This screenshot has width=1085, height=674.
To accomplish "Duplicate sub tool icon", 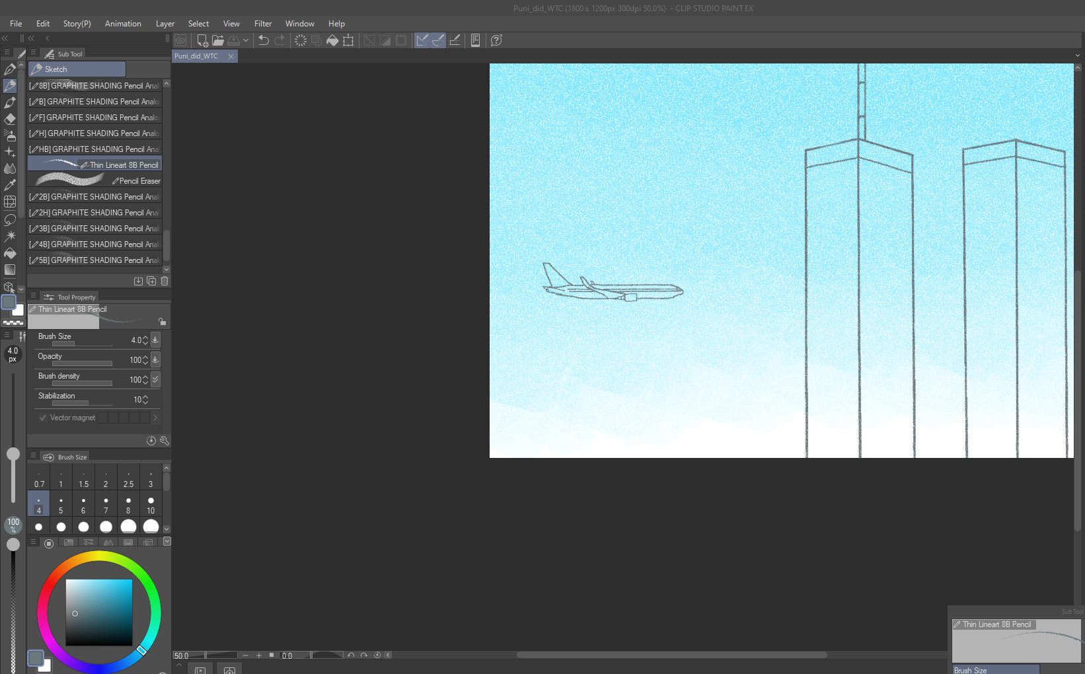I will click(151, 281).
